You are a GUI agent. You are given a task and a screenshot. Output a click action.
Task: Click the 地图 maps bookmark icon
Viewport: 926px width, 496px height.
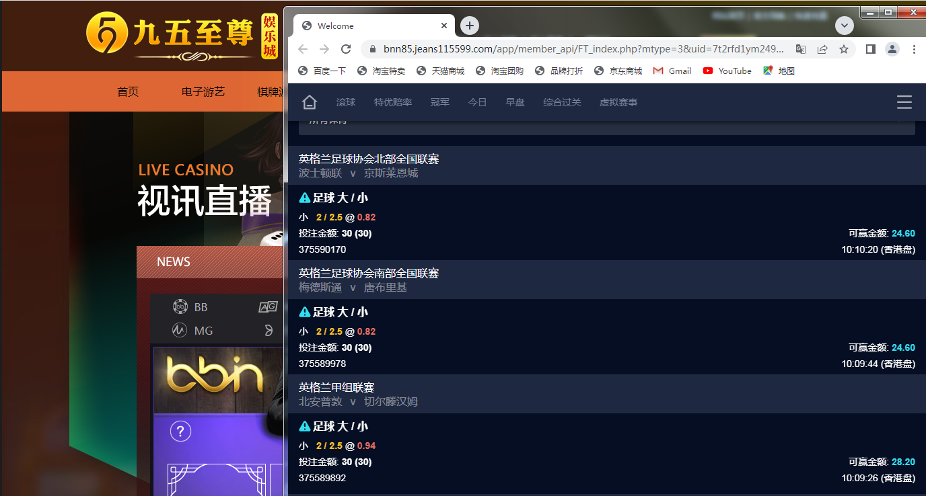pos(768,71)
